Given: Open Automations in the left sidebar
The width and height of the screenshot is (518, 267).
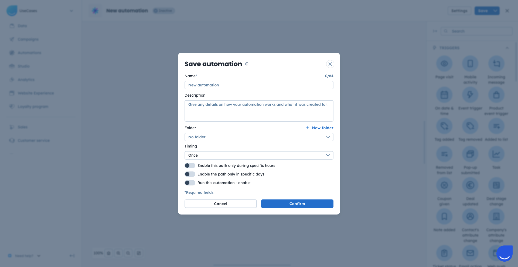Looking at the screenshot, I should pyautogui.click(x=29, y=53).
